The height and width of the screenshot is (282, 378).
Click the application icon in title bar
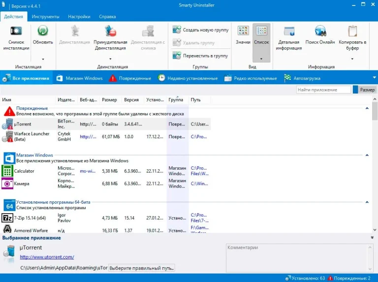pyautogui.click(x=3, y=4)
